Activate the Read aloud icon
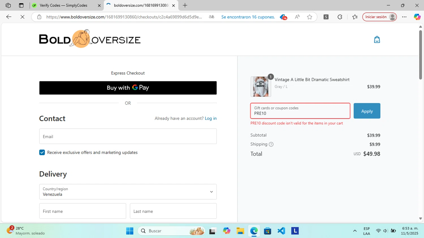The height and width of the screenshot is (238, 424). [297, 17]
